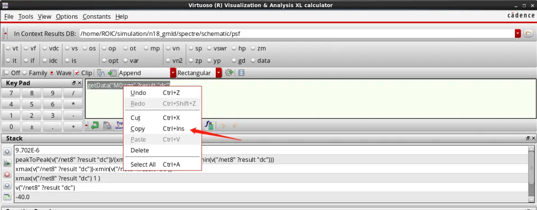Click the stack side icon beside 9.702E-6 row

pos(7,151)
